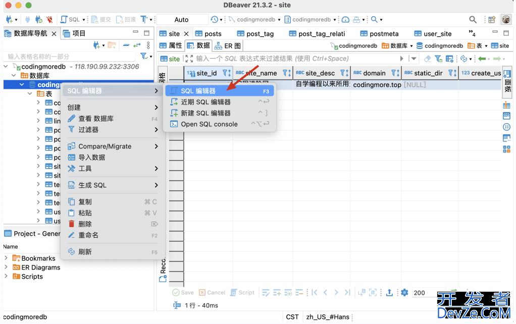
Task: Switch to the 属性 tab
Action: point(171,45)
